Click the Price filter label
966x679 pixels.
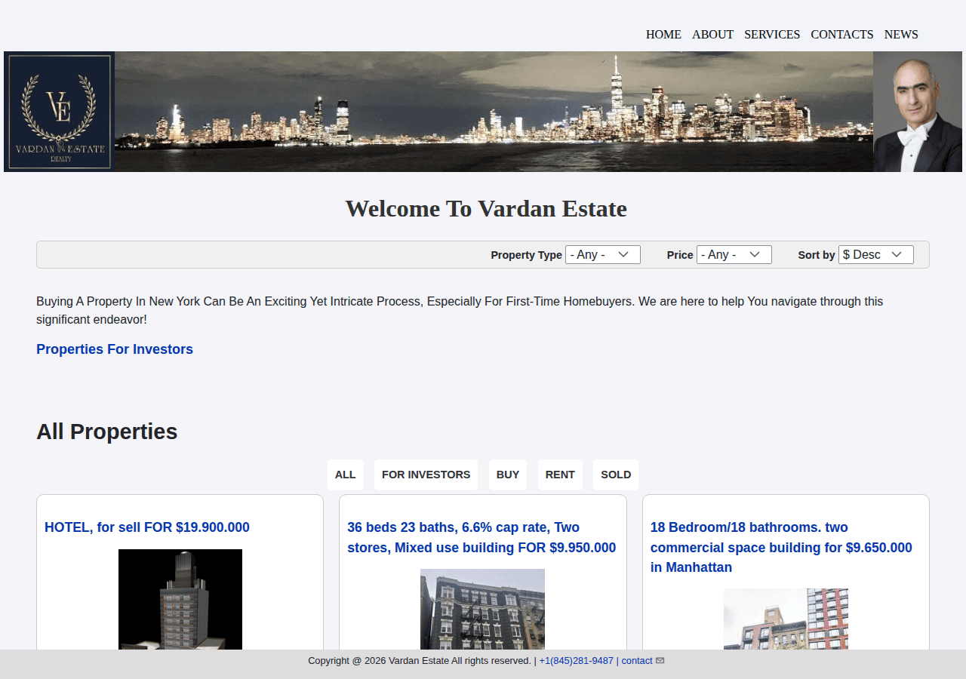click(x=680, y=255)
